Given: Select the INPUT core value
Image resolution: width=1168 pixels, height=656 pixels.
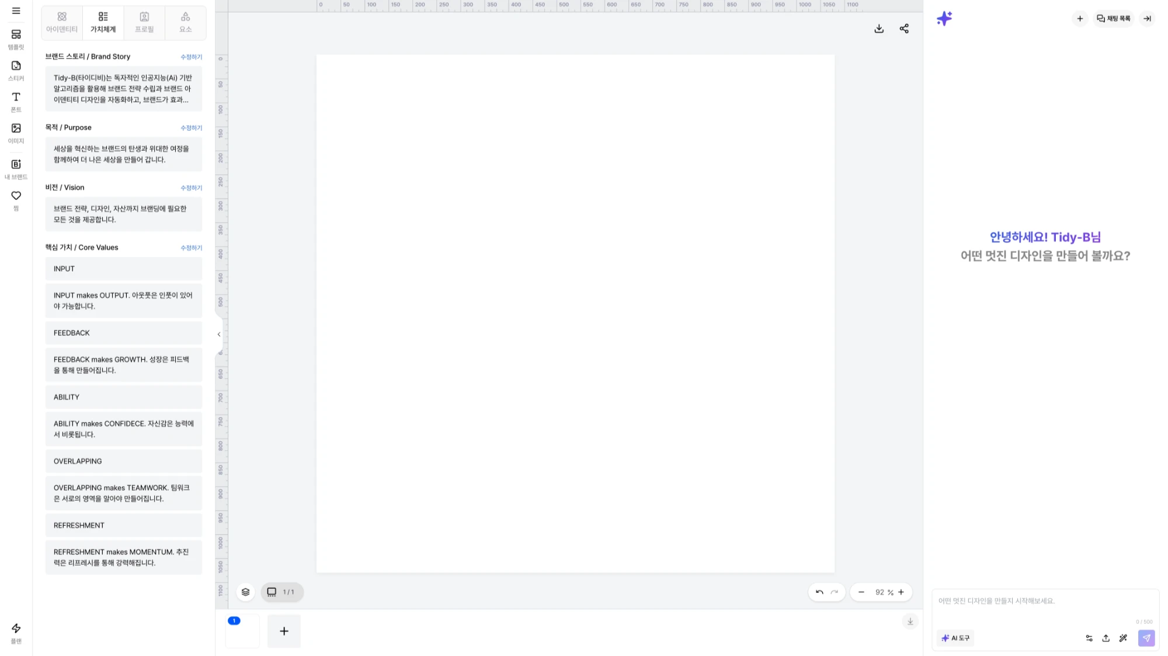Looking at the screenshot, I should pyautogui.click(x=124, y=269).
